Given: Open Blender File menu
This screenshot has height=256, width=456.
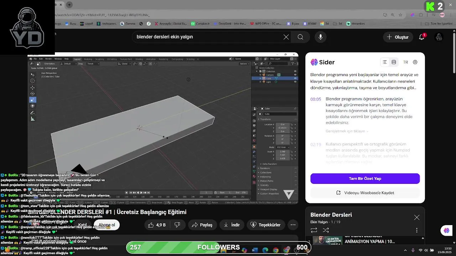Looking at the screenshot, I should point(35,59).
